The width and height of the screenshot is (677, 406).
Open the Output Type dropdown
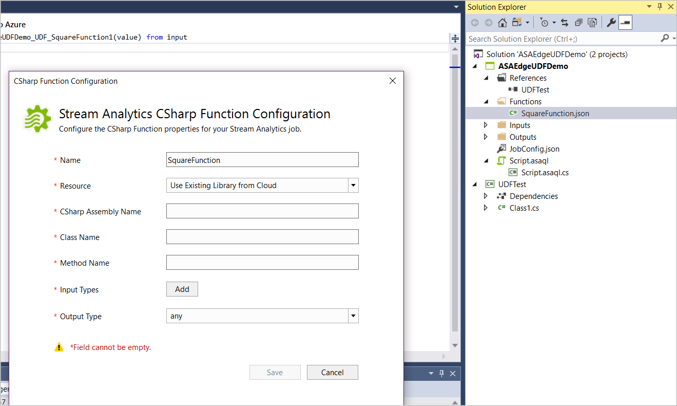point(353,316)
